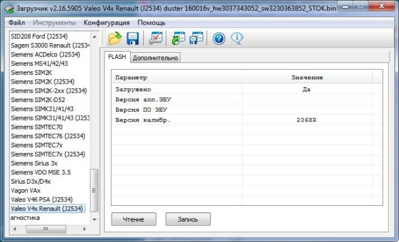Select Siemens SIMK31/41/43 entry without J2534
Viewport: 399px width, 242px height.
(x=42, y=109)
